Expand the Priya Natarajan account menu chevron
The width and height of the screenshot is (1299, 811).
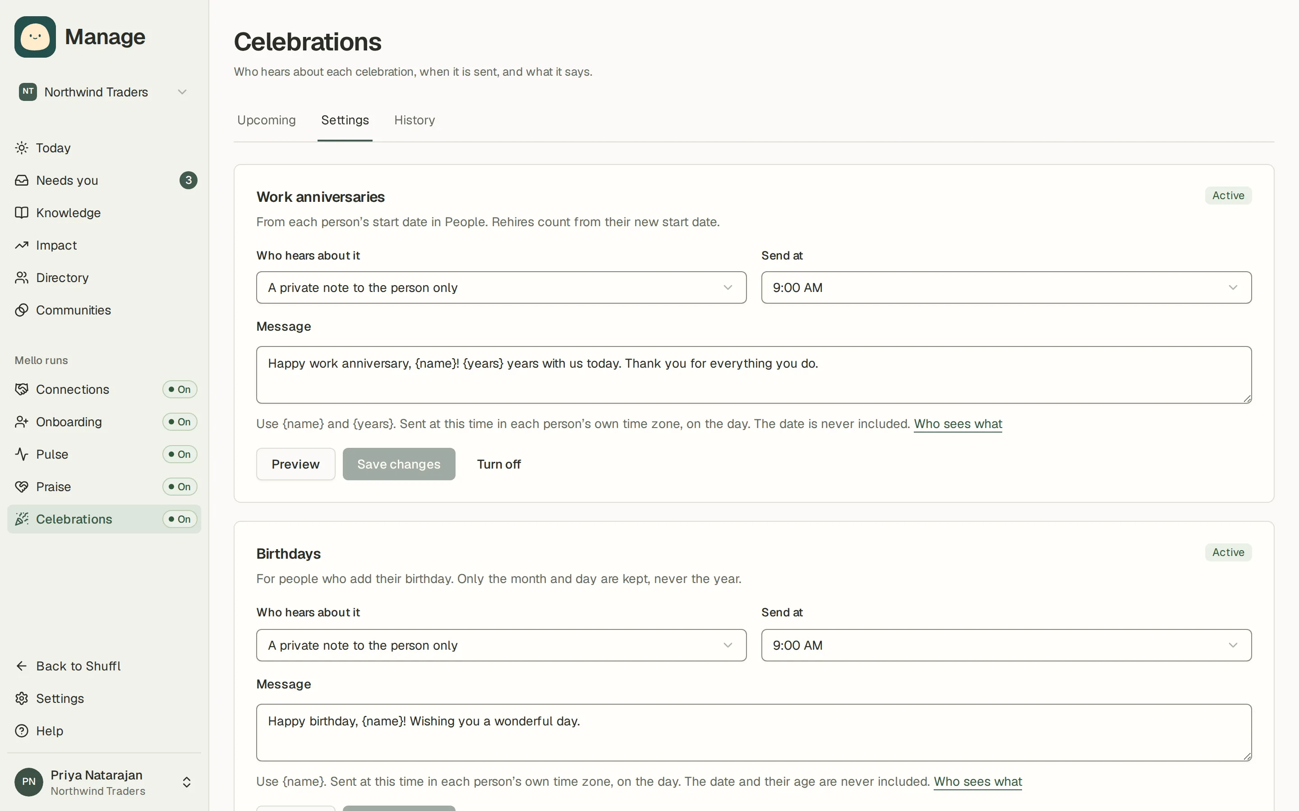[187, 782]
